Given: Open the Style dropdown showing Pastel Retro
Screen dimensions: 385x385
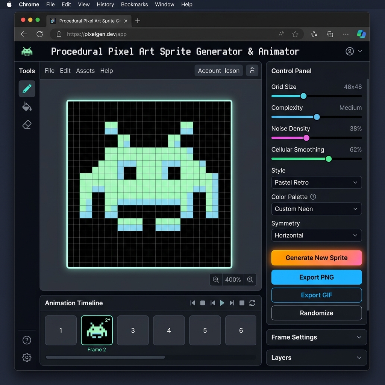Looking at the screenshot, I should (317, 182).
